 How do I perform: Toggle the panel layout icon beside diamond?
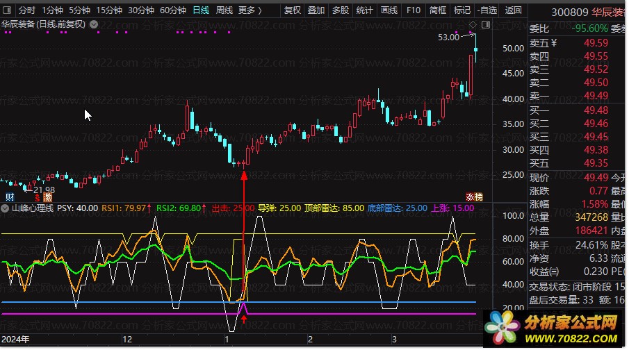[x=486, y=25]
